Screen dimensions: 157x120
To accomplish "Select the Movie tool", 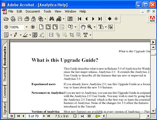I will click(51, 35).
